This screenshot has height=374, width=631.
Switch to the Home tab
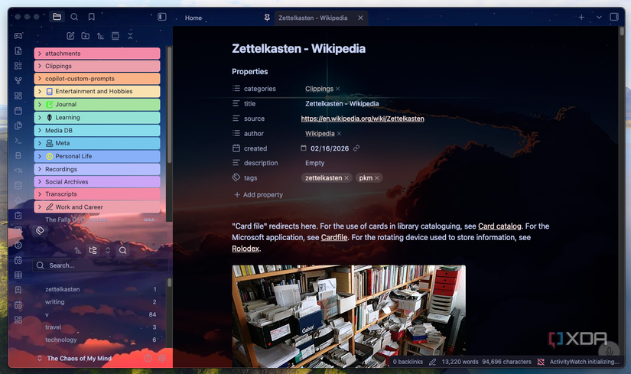click(194, 18)
